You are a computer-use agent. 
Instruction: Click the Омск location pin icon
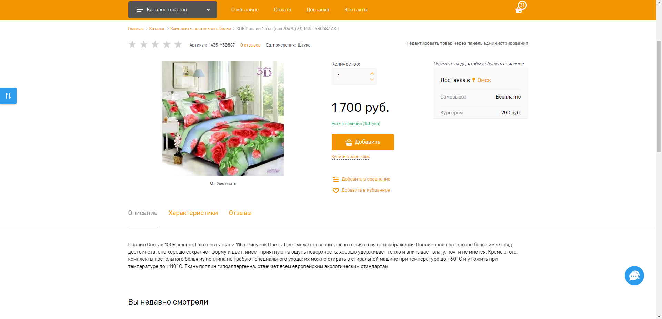[x=474, y=80]
